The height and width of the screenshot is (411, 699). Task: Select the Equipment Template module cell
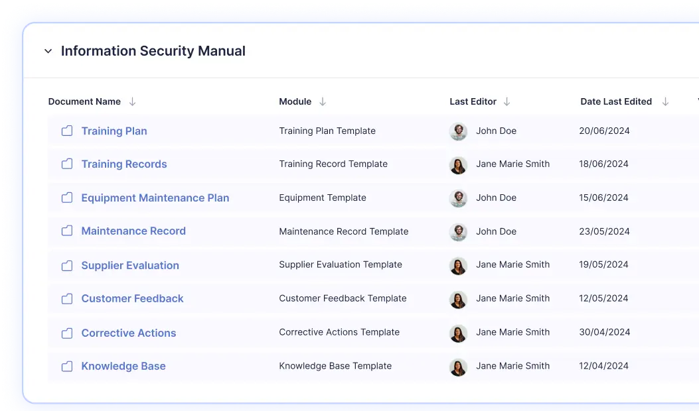pos(323,198)
